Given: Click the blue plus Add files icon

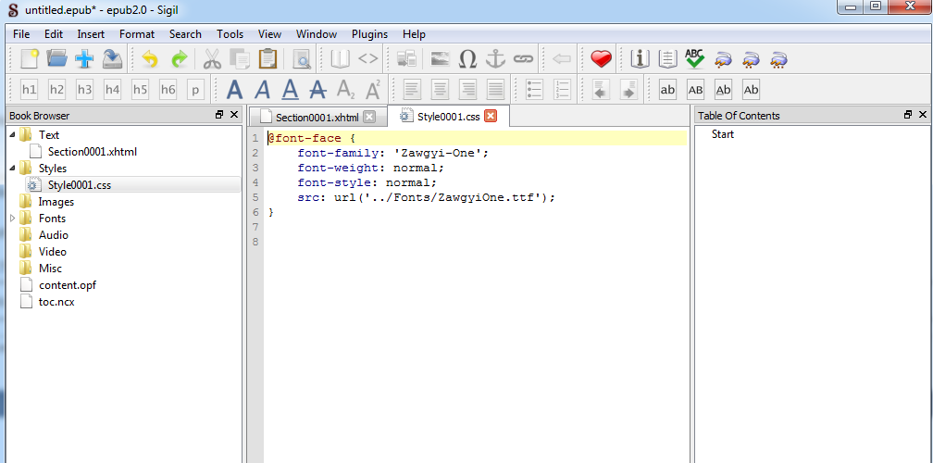Looking at the screenshot, I should pos(84,59).
